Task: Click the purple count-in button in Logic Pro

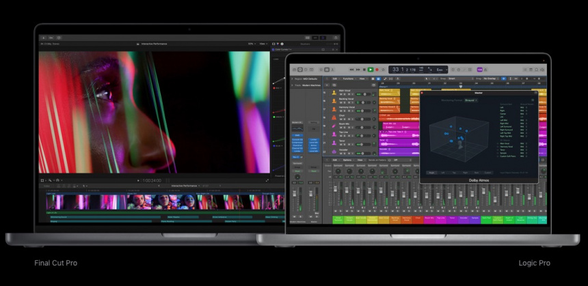Action: pyautogui.click(x=479, y=70)
